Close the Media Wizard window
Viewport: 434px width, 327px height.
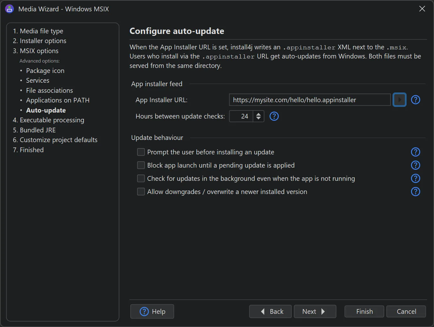422,9
